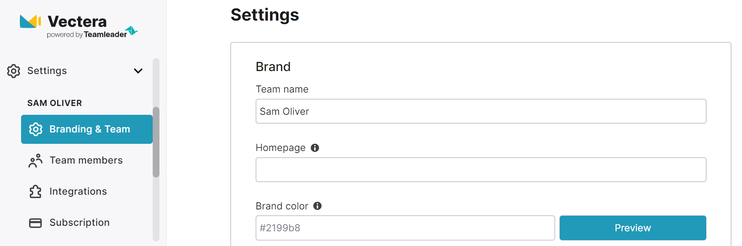Click the Branding & Team gear icon
The image size is (742, 246).
click(x=36, y=129)
